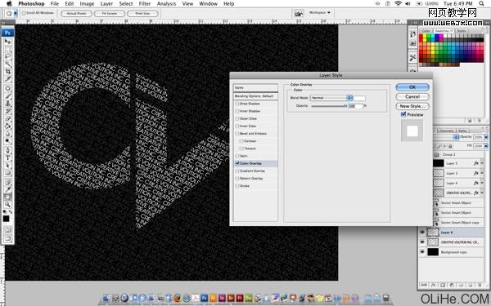Open Layers panel Fill dropdown arrow
Viewport: 491px width, 306px height.
[486, 146]
